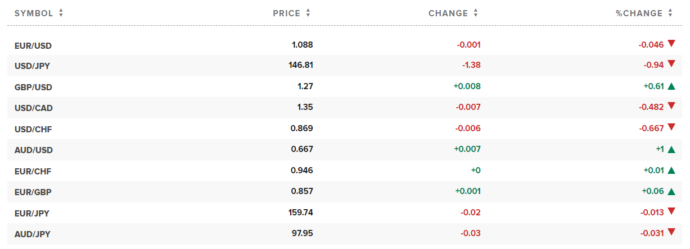Viewport: 690px width, 249px height.
Task: Click the EUR/JPY price 159.74
Action: click(300, 213)
